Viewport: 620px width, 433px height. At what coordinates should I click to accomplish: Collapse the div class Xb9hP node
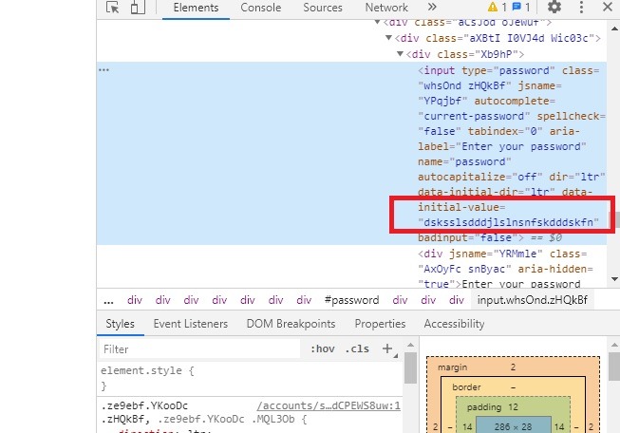[x=401, y=54]
